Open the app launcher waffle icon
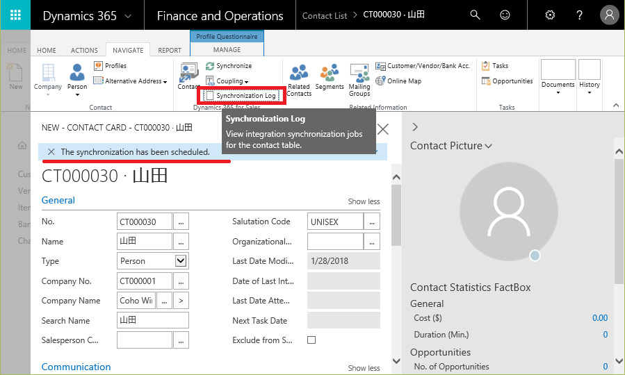Viewport: 625px width, 375px height. (15, 15)
